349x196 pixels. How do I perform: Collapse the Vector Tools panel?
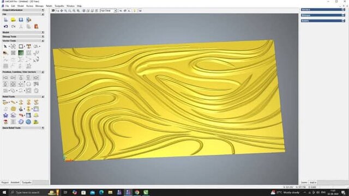[43, 41]
